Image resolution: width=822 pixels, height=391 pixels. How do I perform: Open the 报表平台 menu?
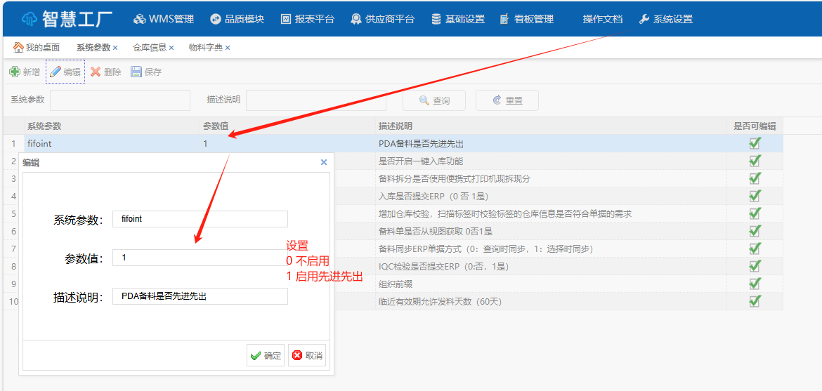(x=308, y=19)
